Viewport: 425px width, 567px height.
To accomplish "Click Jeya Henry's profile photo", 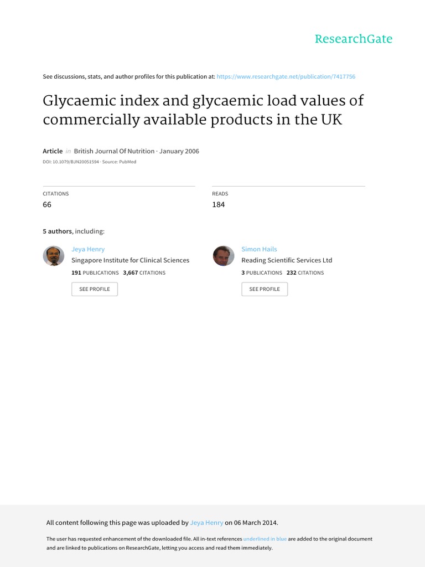I will (54, 256).
